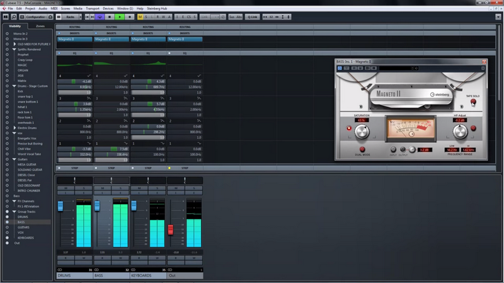Click the plugin activate power button
Image resolution: width=504 pixels, height=283 pixels.
click(x=340, y=68)
